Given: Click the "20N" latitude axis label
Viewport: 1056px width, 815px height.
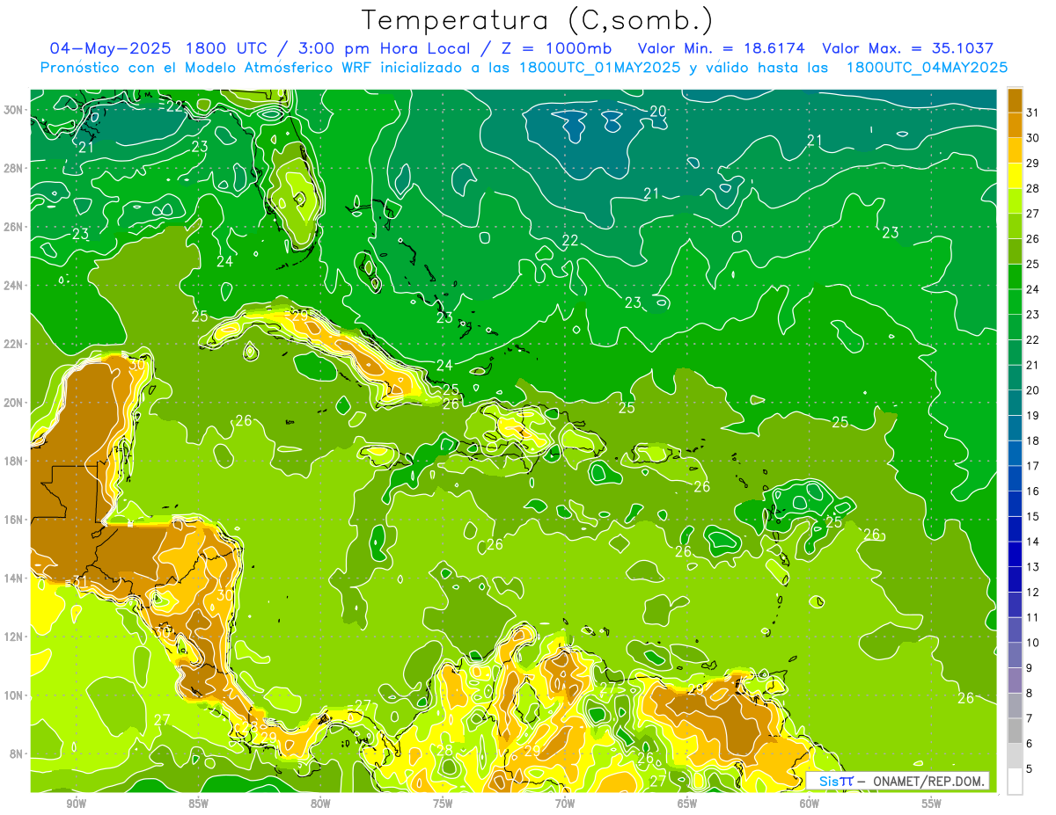Looking at the screenshot, I should coord(13,403).
